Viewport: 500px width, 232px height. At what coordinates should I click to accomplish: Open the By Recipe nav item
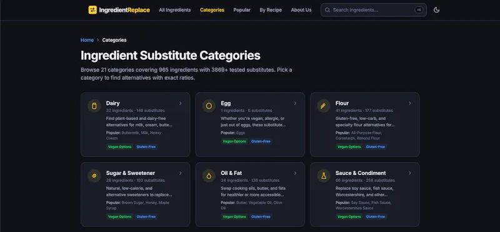point(271,10)
